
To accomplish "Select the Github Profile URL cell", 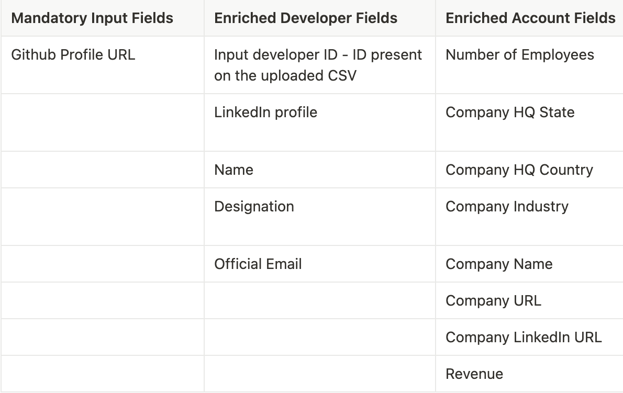I will [73, 55].
